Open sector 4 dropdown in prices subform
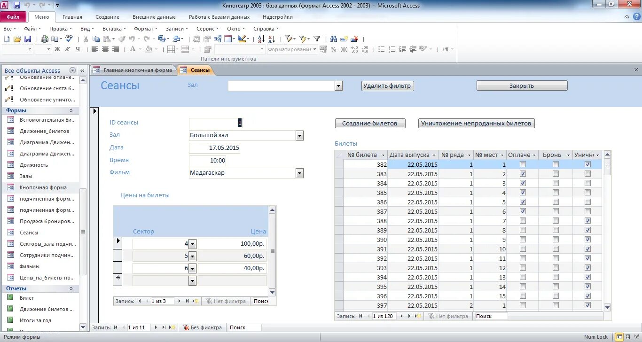This screenshot has width=642, height=342. tap(192, 244)
